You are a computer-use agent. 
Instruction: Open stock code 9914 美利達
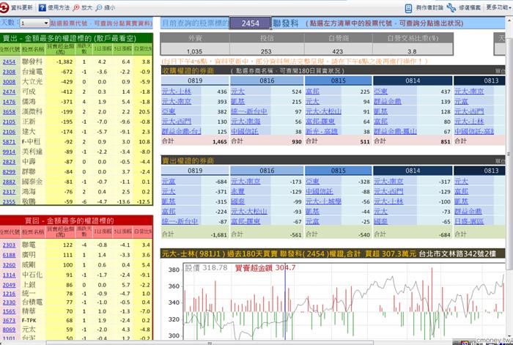9,152
